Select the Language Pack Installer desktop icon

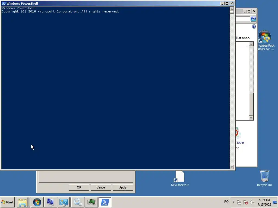pos(266,41)
